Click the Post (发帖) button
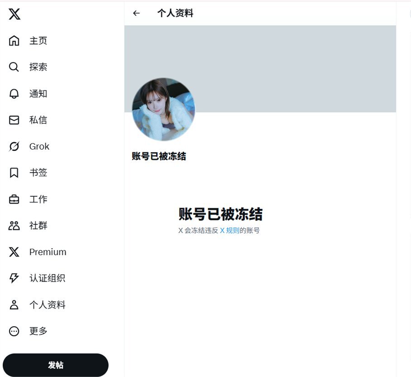This screenshot has height=377, width=411. 56,365
